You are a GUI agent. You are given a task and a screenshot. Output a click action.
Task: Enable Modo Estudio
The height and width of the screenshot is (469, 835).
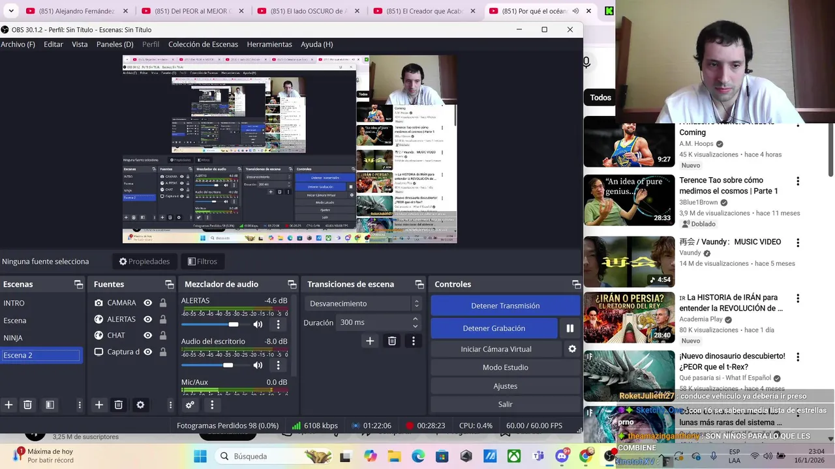coord(506,367)
